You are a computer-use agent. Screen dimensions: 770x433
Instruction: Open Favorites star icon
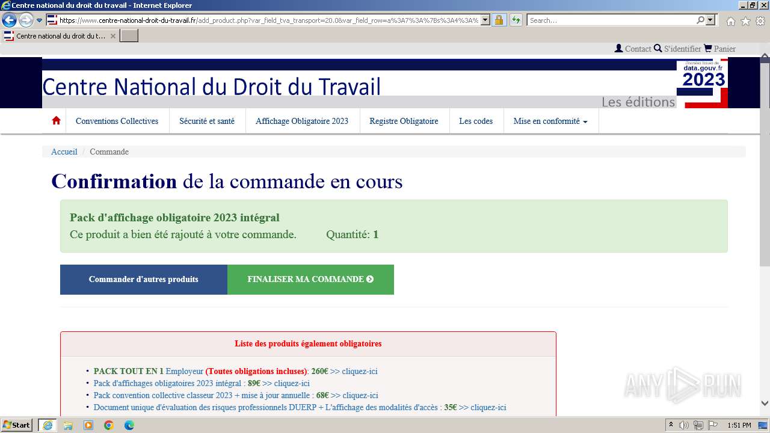(745, 21)
